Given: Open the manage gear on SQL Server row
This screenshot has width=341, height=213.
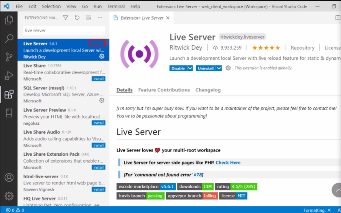Looking at the screenshot, I should 101,100.
